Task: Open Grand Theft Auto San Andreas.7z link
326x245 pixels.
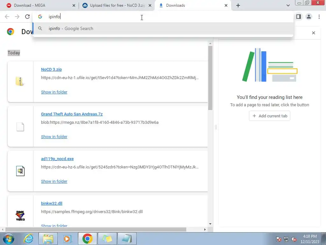Action: click(72, 114)
